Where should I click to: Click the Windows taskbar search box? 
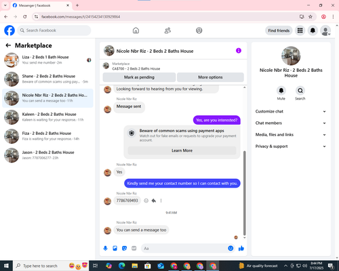(x=51, y=266)
